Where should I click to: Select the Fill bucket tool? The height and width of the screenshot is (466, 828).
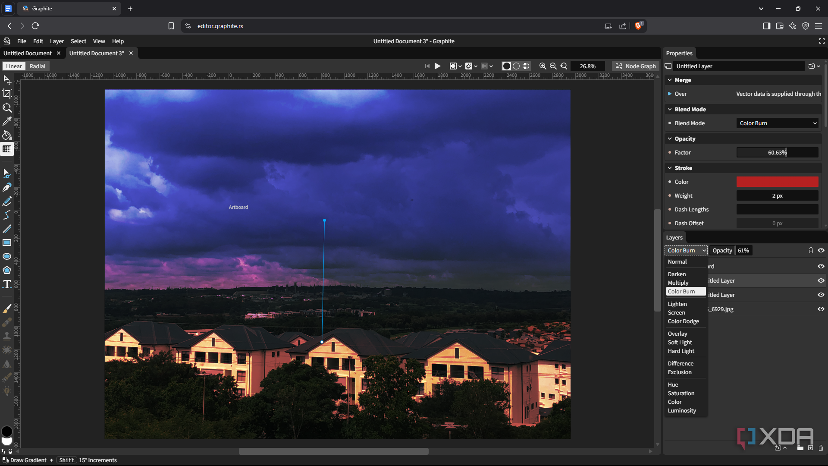pos(7,135)
